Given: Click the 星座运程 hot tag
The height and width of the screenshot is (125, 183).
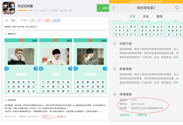Looking at the screenshot, I should 57,21.
